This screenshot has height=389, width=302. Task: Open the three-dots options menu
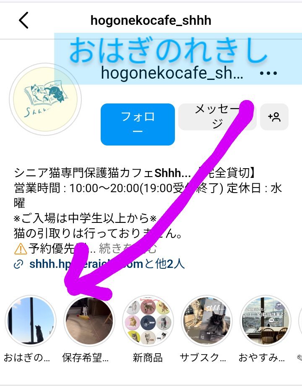click(x=268, y=73)
